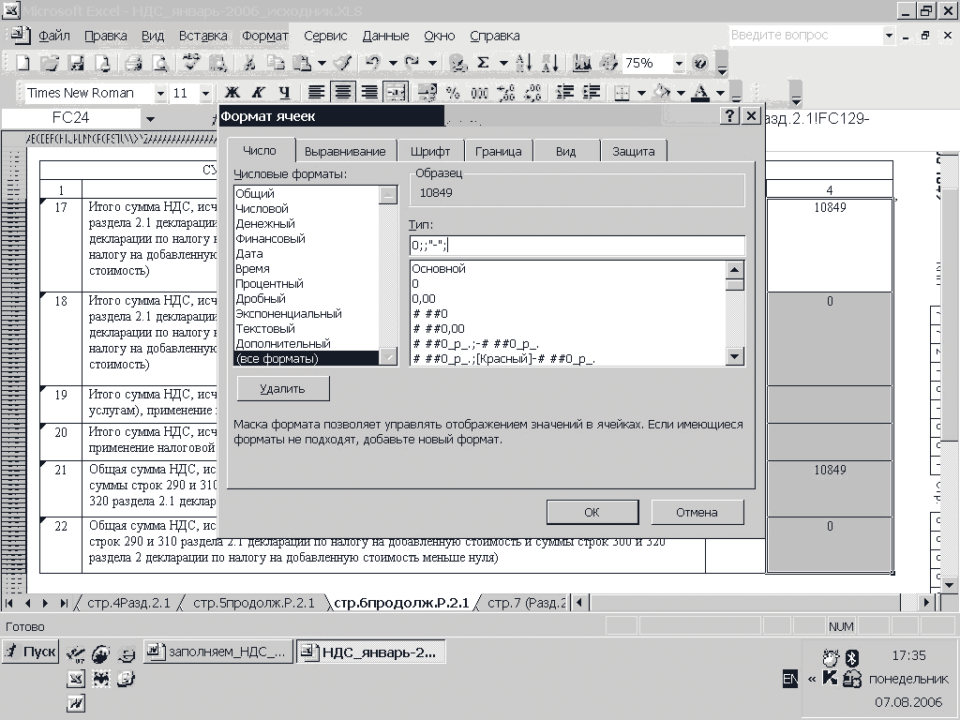This screenshot has height=720, width=960.
Task: Click the Sort Ascending icon
Action: (524, 64)
